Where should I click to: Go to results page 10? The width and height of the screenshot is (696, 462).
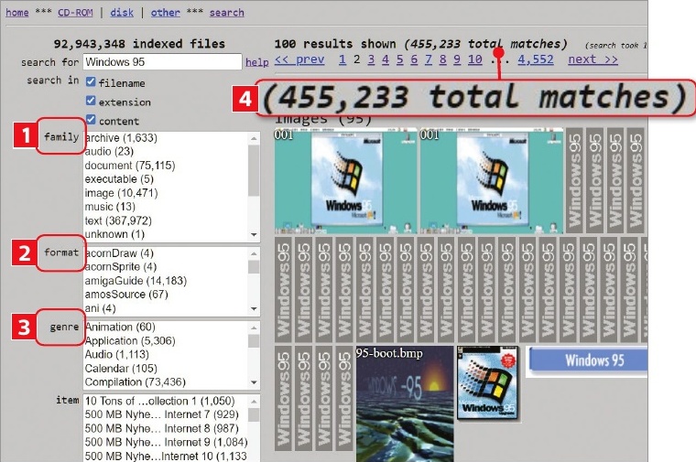pyautogui.click(x=475, y=59)
